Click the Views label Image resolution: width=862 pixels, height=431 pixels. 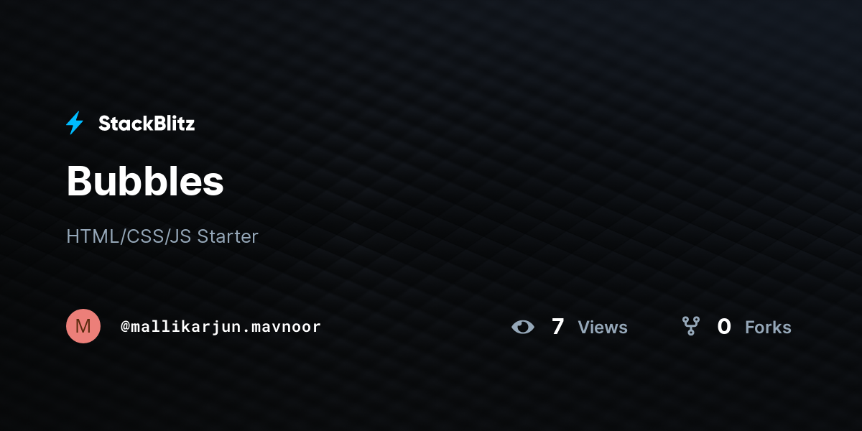point(603,328)
